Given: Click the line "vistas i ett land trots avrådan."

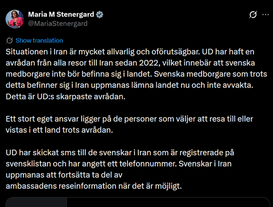Looking at the screenshot, I should tap(59, 130).
